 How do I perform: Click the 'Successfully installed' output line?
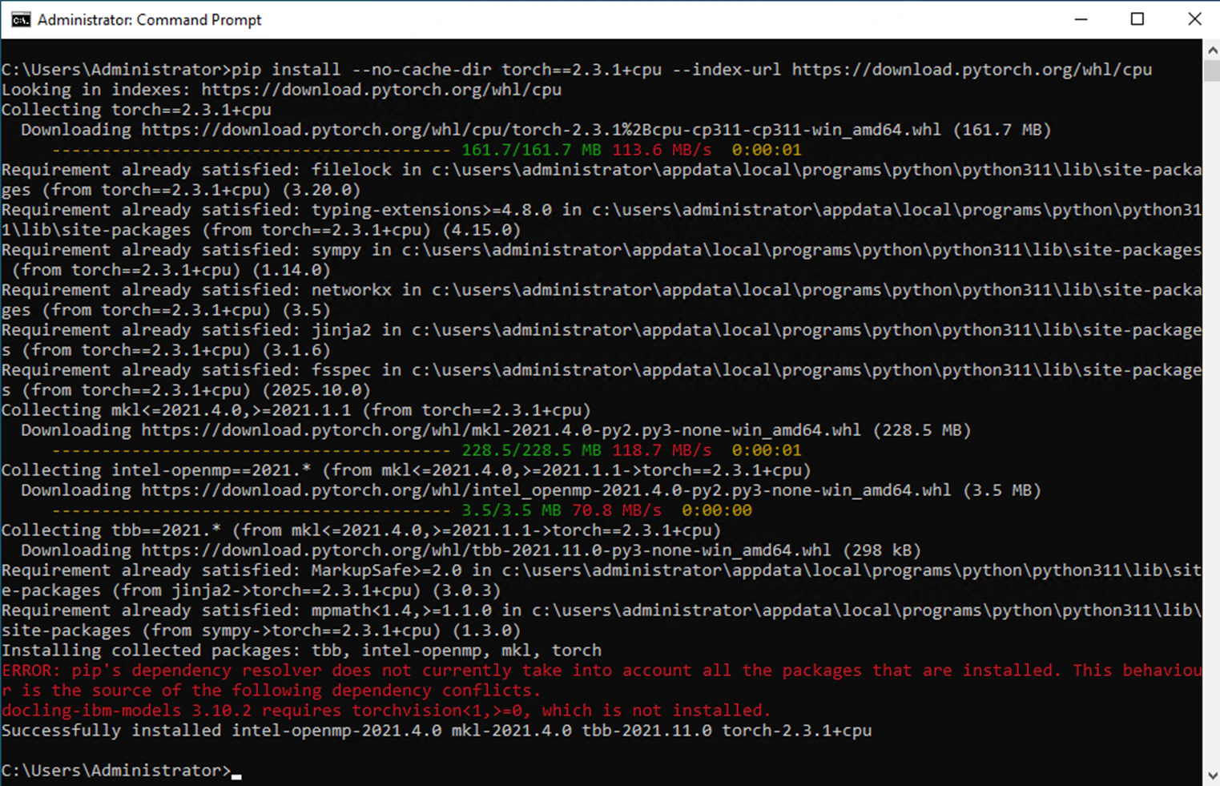tap(437, 731)
